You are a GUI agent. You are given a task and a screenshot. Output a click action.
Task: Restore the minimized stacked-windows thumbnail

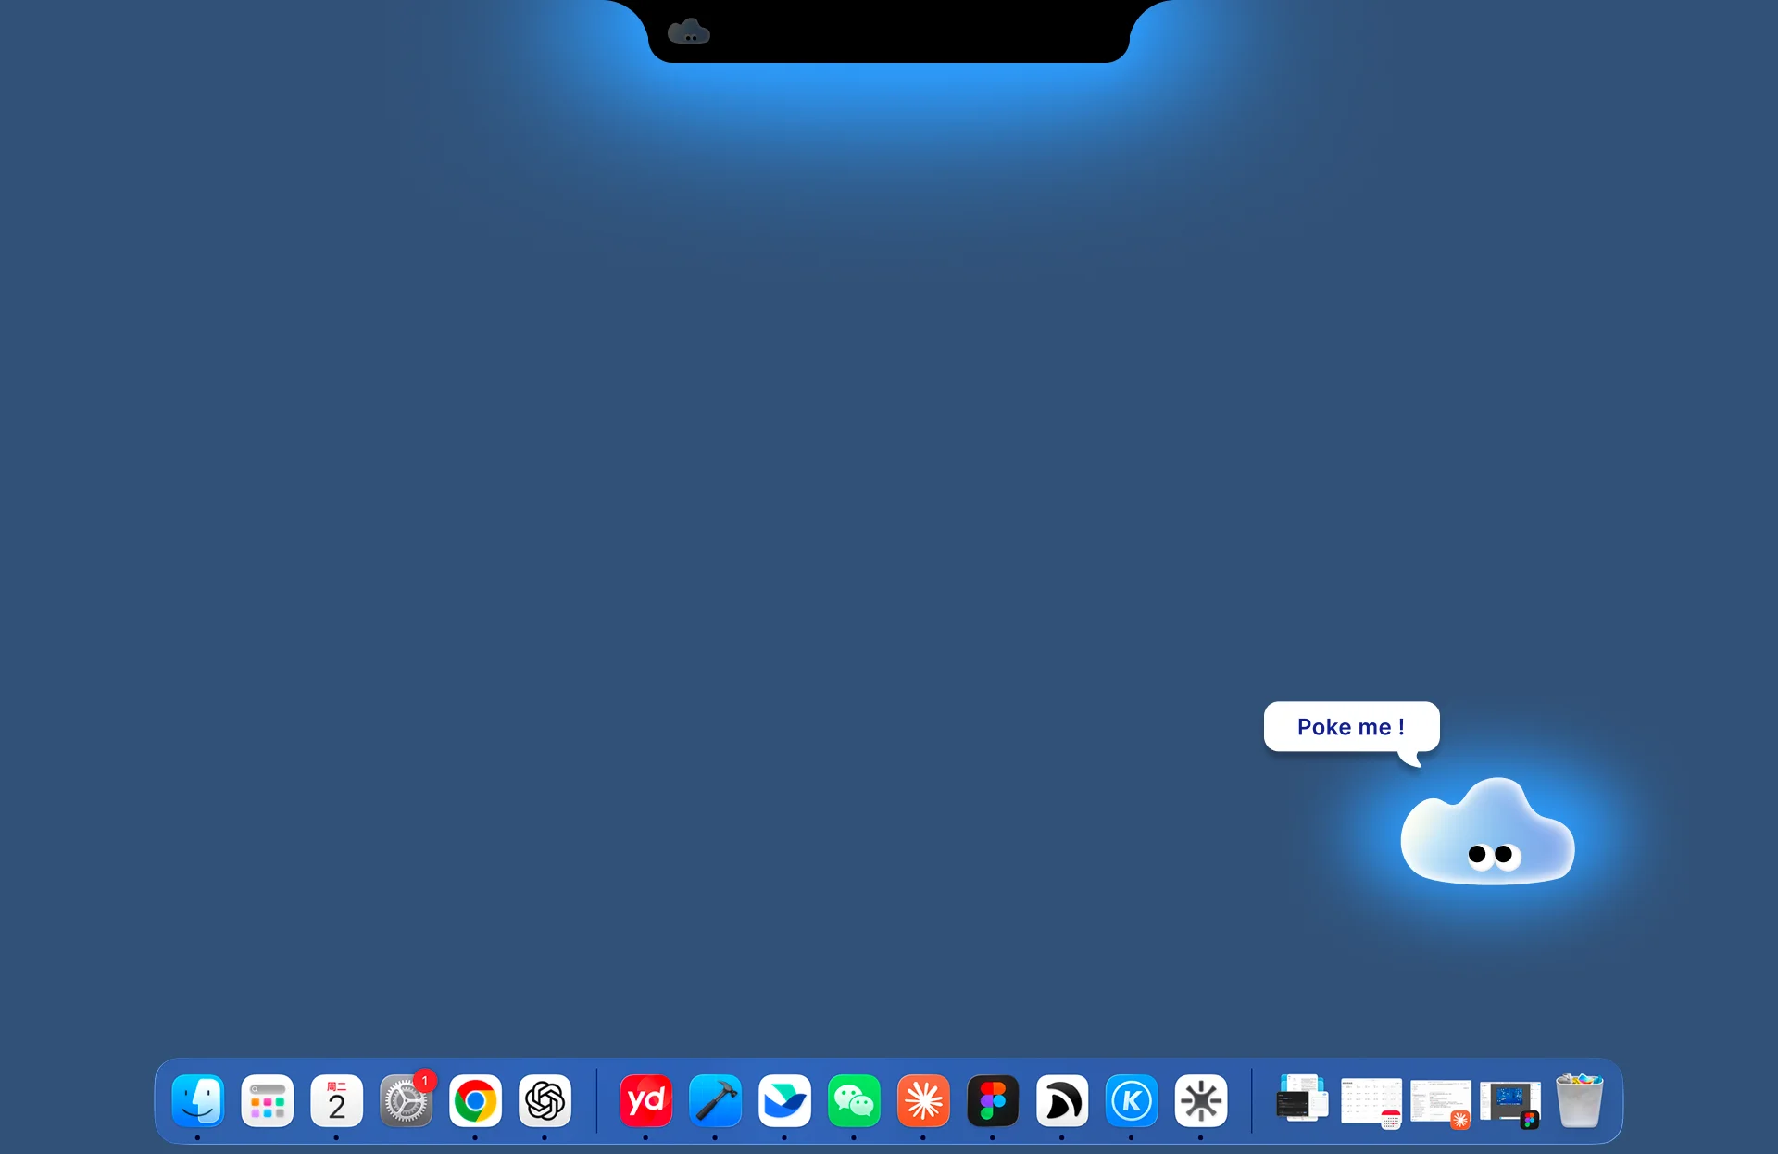click(1302, 1098)
